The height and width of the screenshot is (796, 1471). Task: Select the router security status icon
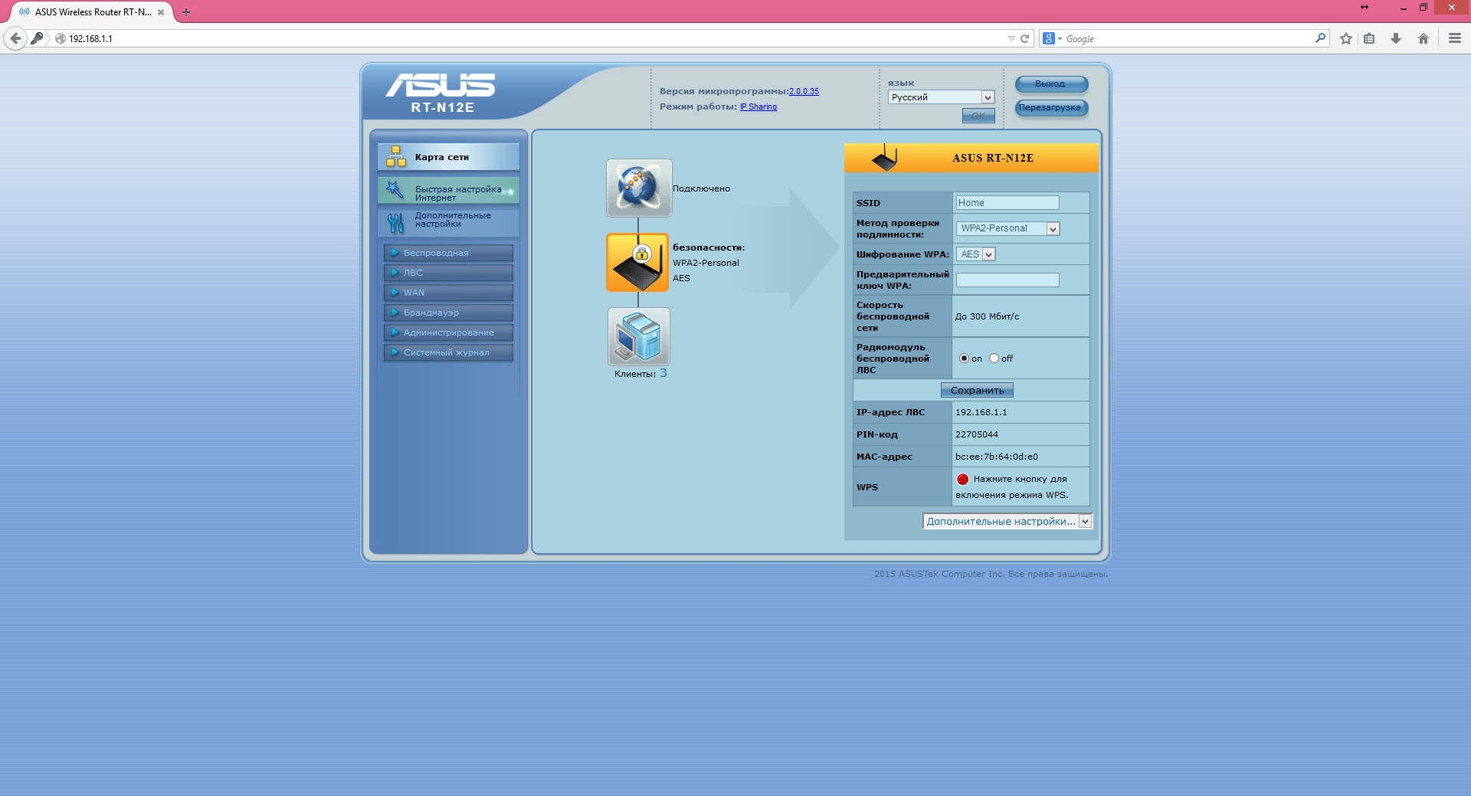pyautogui.click(x=637, y=262)
